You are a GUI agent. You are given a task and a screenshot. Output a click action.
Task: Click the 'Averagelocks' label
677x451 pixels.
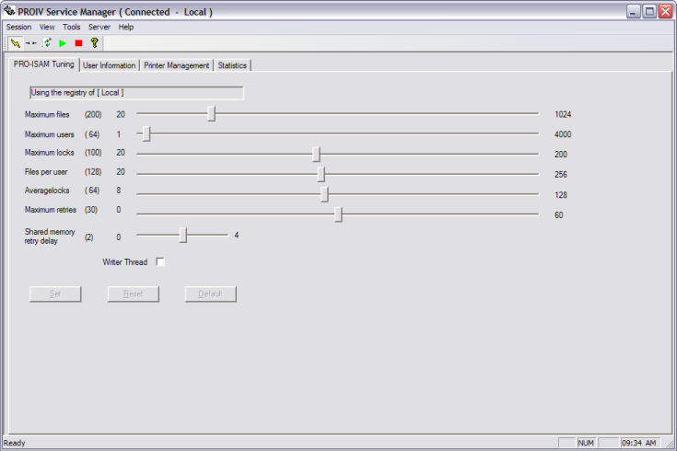[x=47, y=191]
